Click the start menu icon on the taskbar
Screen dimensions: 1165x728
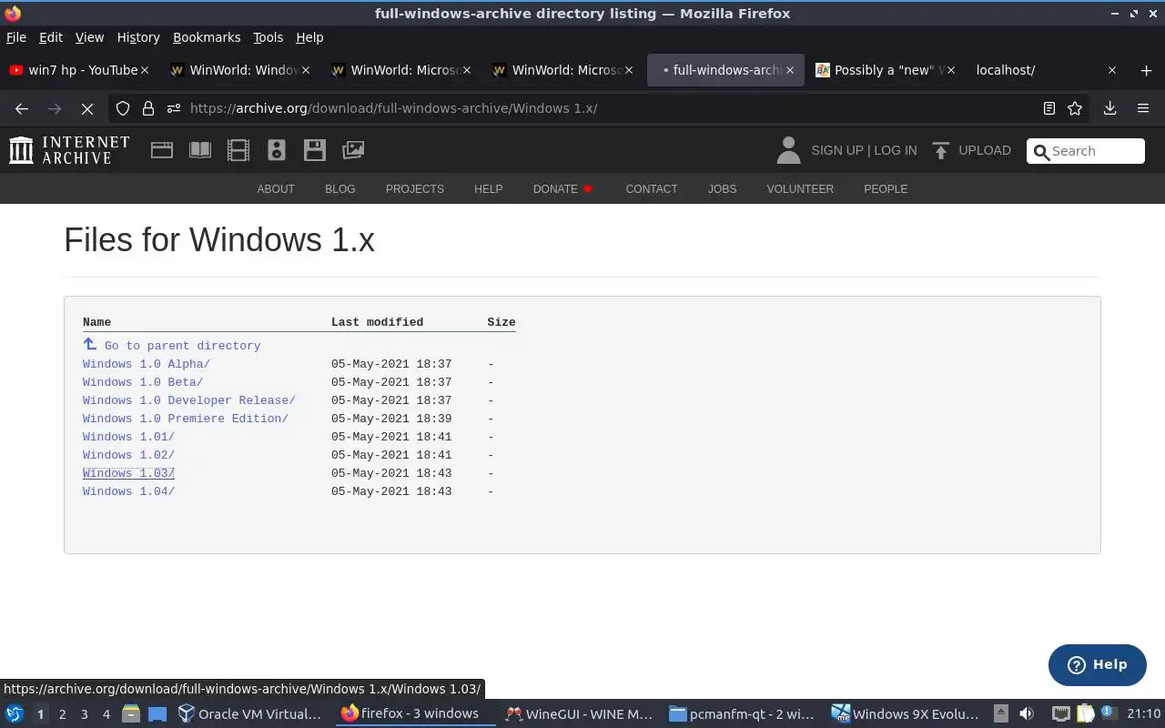[x=14, y=714]
